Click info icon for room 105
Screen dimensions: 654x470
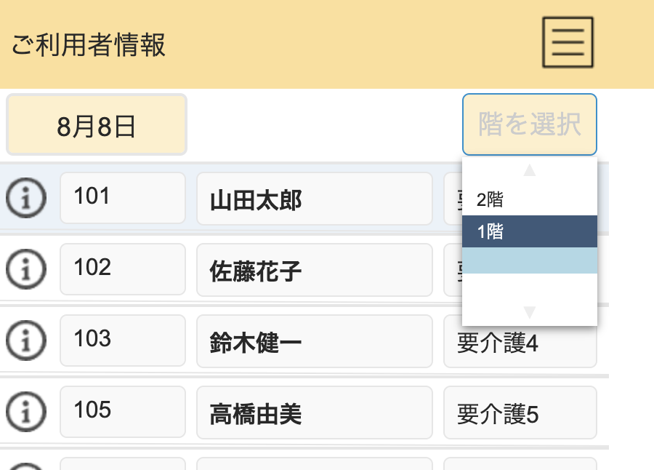point(25,412)
